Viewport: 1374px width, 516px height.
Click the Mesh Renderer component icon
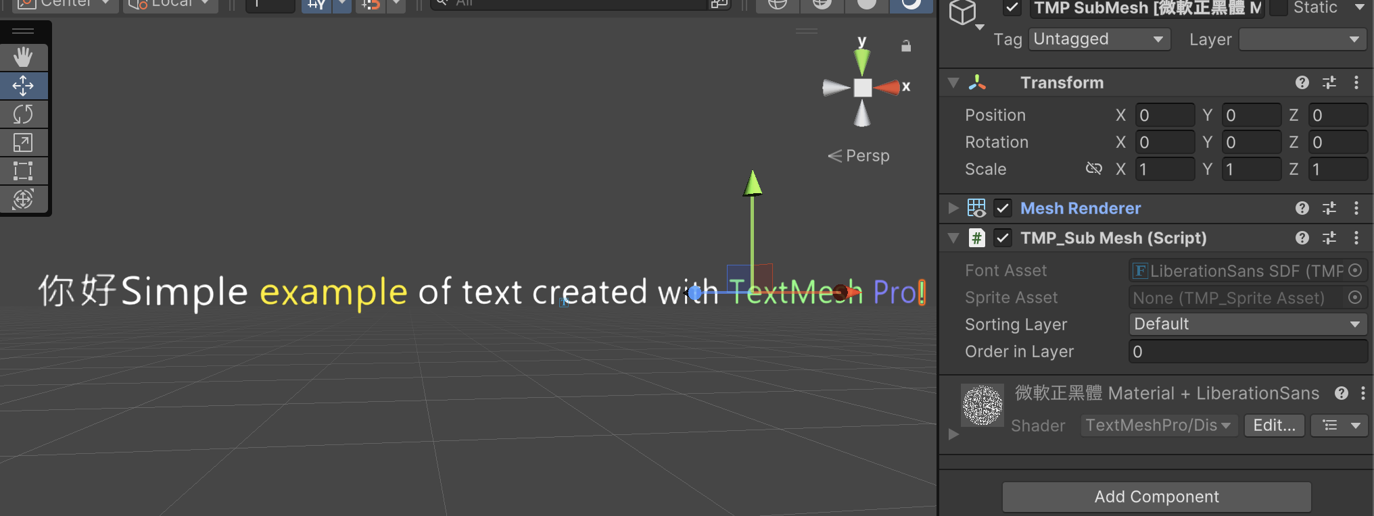(977, 208)
